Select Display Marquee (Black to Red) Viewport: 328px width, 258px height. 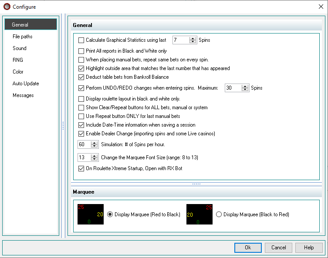click(219, 214)
